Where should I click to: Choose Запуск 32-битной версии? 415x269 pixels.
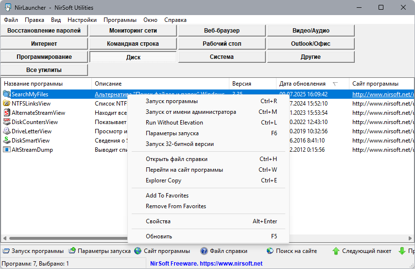point(208,144)
